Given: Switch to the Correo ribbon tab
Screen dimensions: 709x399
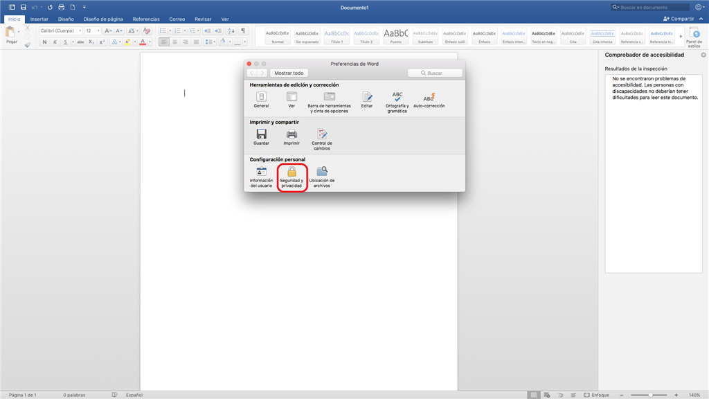Looking at the screenshot, I should (x=177, y=19).
